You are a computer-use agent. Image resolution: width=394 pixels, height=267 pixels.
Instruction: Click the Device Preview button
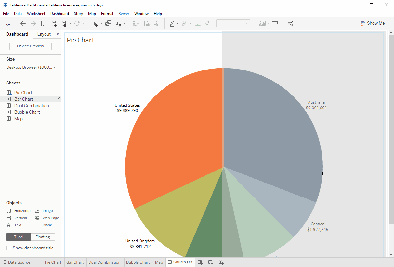click(31, 46)
